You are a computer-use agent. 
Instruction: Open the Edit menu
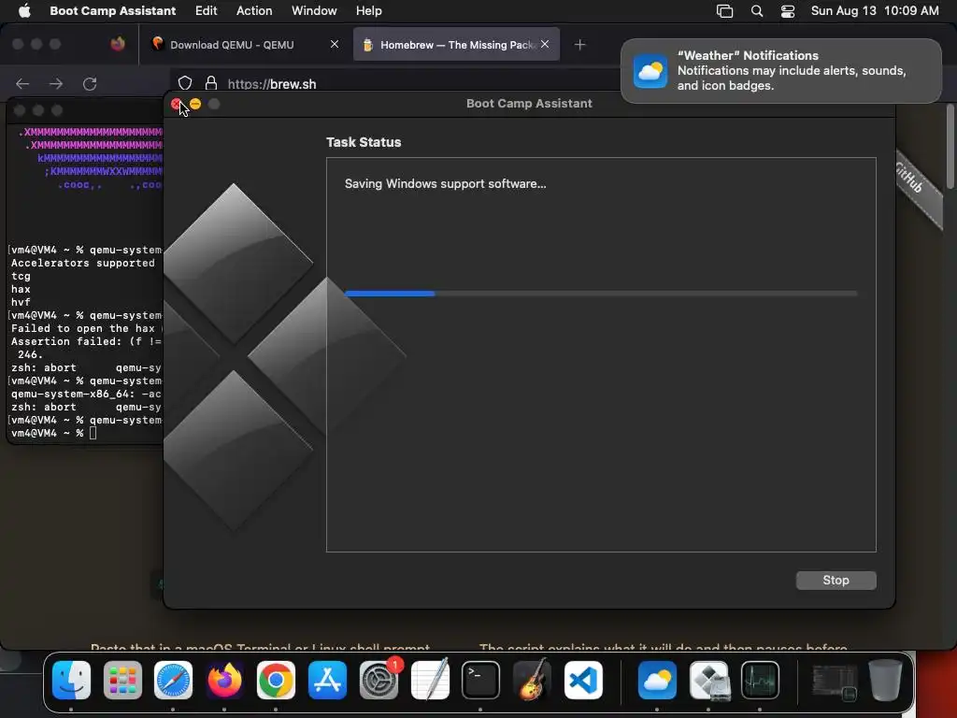207,11
